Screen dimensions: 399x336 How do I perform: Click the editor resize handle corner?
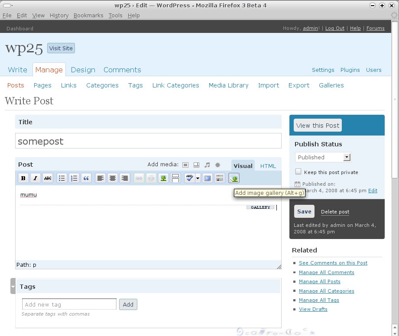[x=279, y=267]
